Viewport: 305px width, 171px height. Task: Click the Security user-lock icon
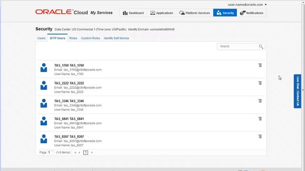(219, 13)
